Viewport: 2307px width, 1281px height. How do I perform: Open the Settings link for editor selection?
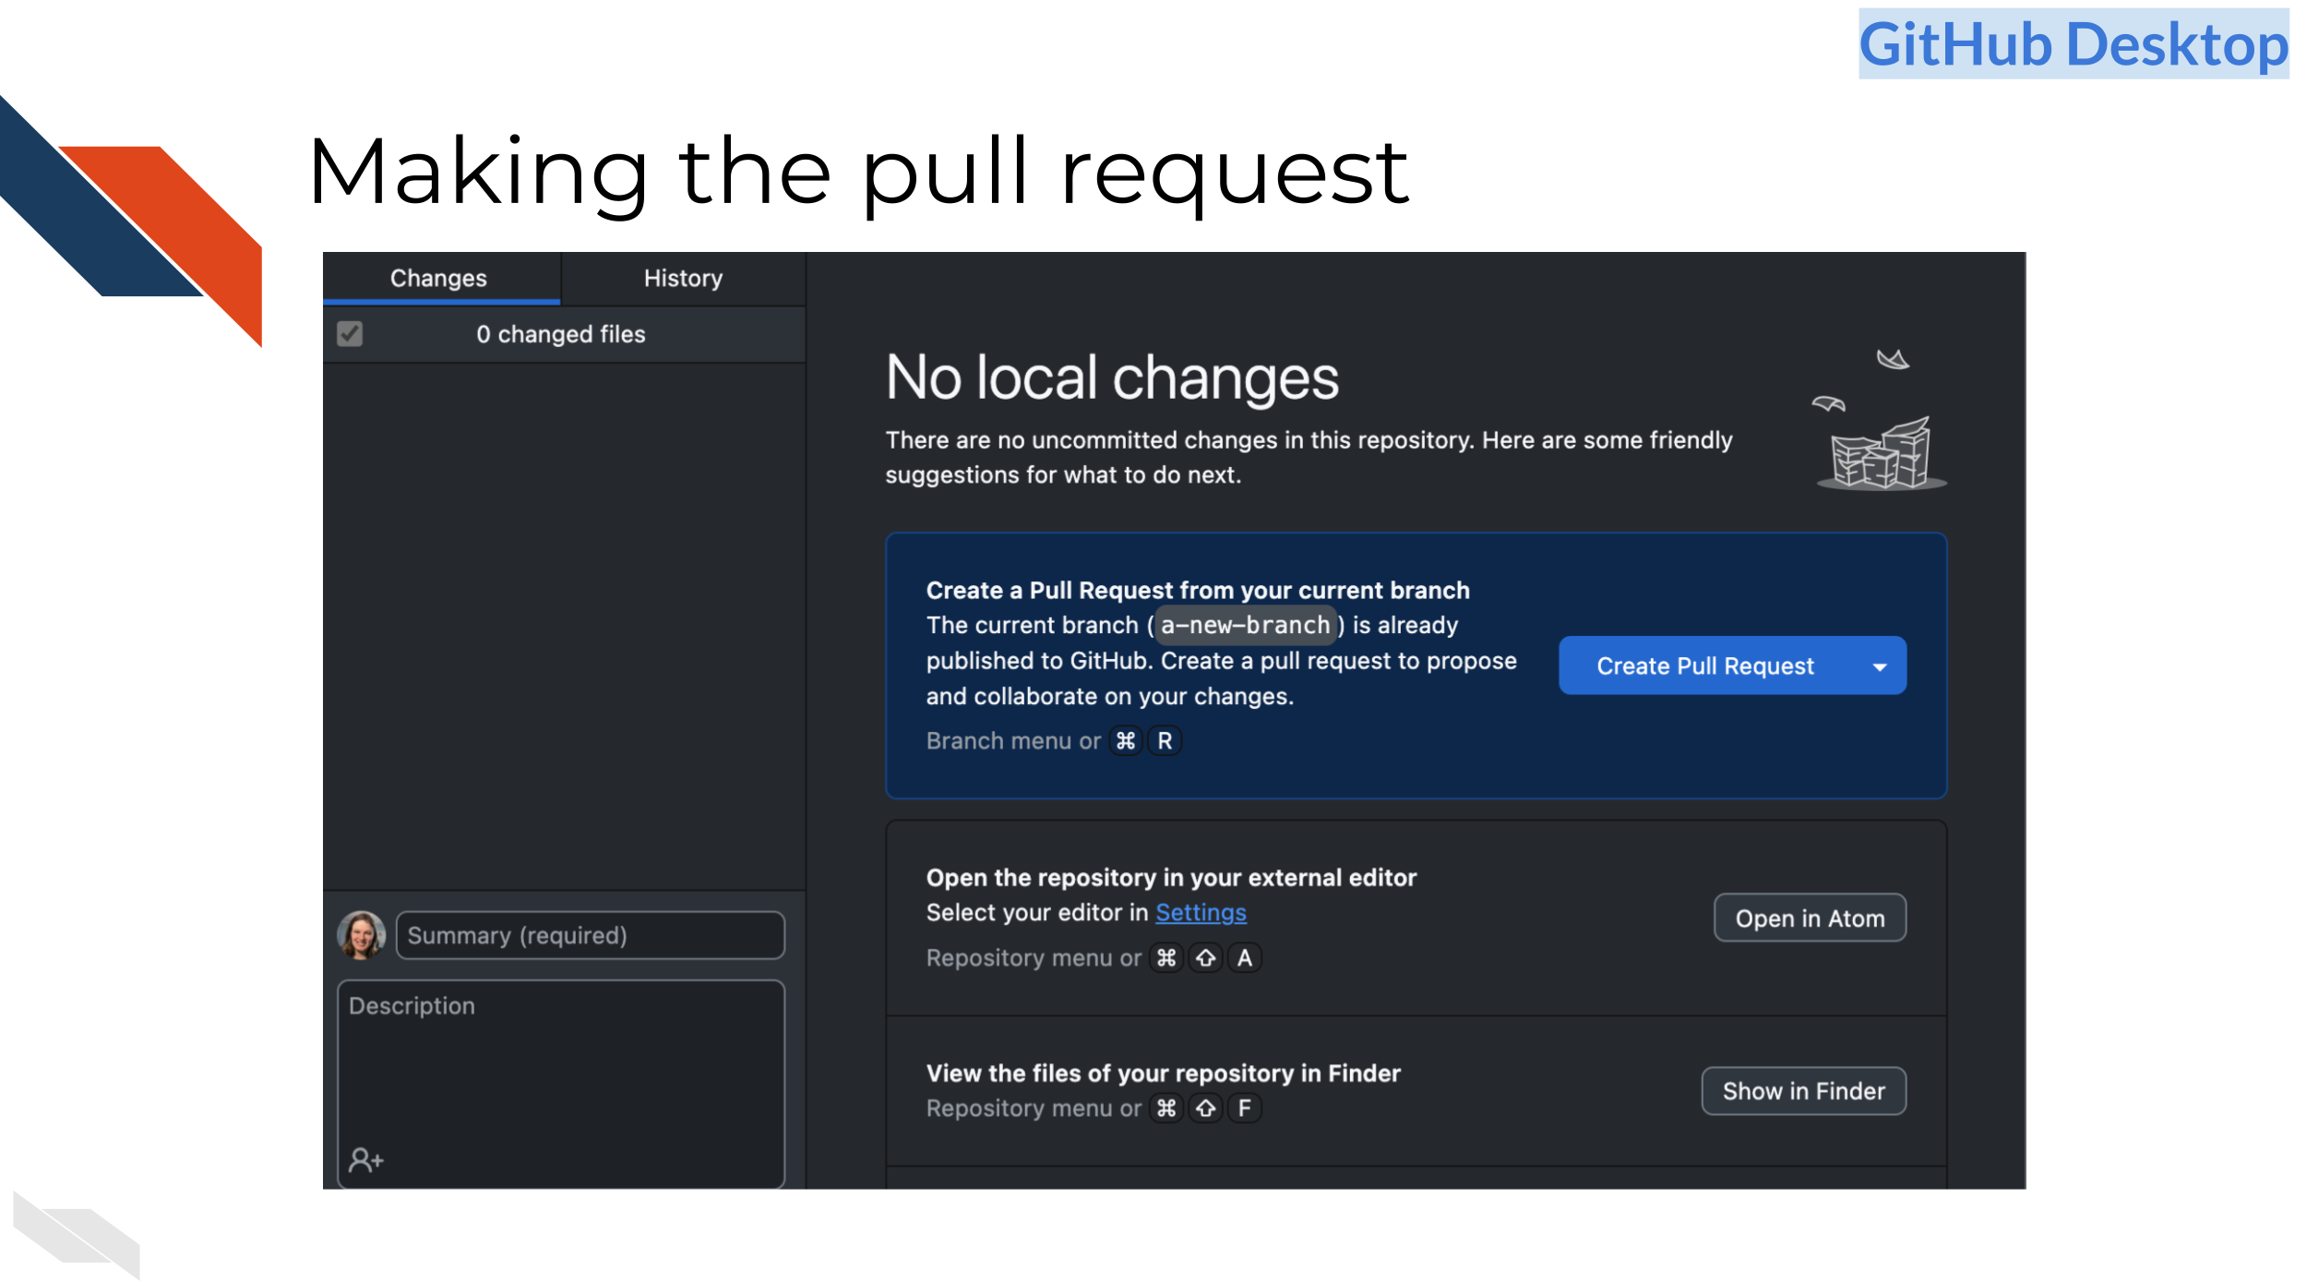1201,913
